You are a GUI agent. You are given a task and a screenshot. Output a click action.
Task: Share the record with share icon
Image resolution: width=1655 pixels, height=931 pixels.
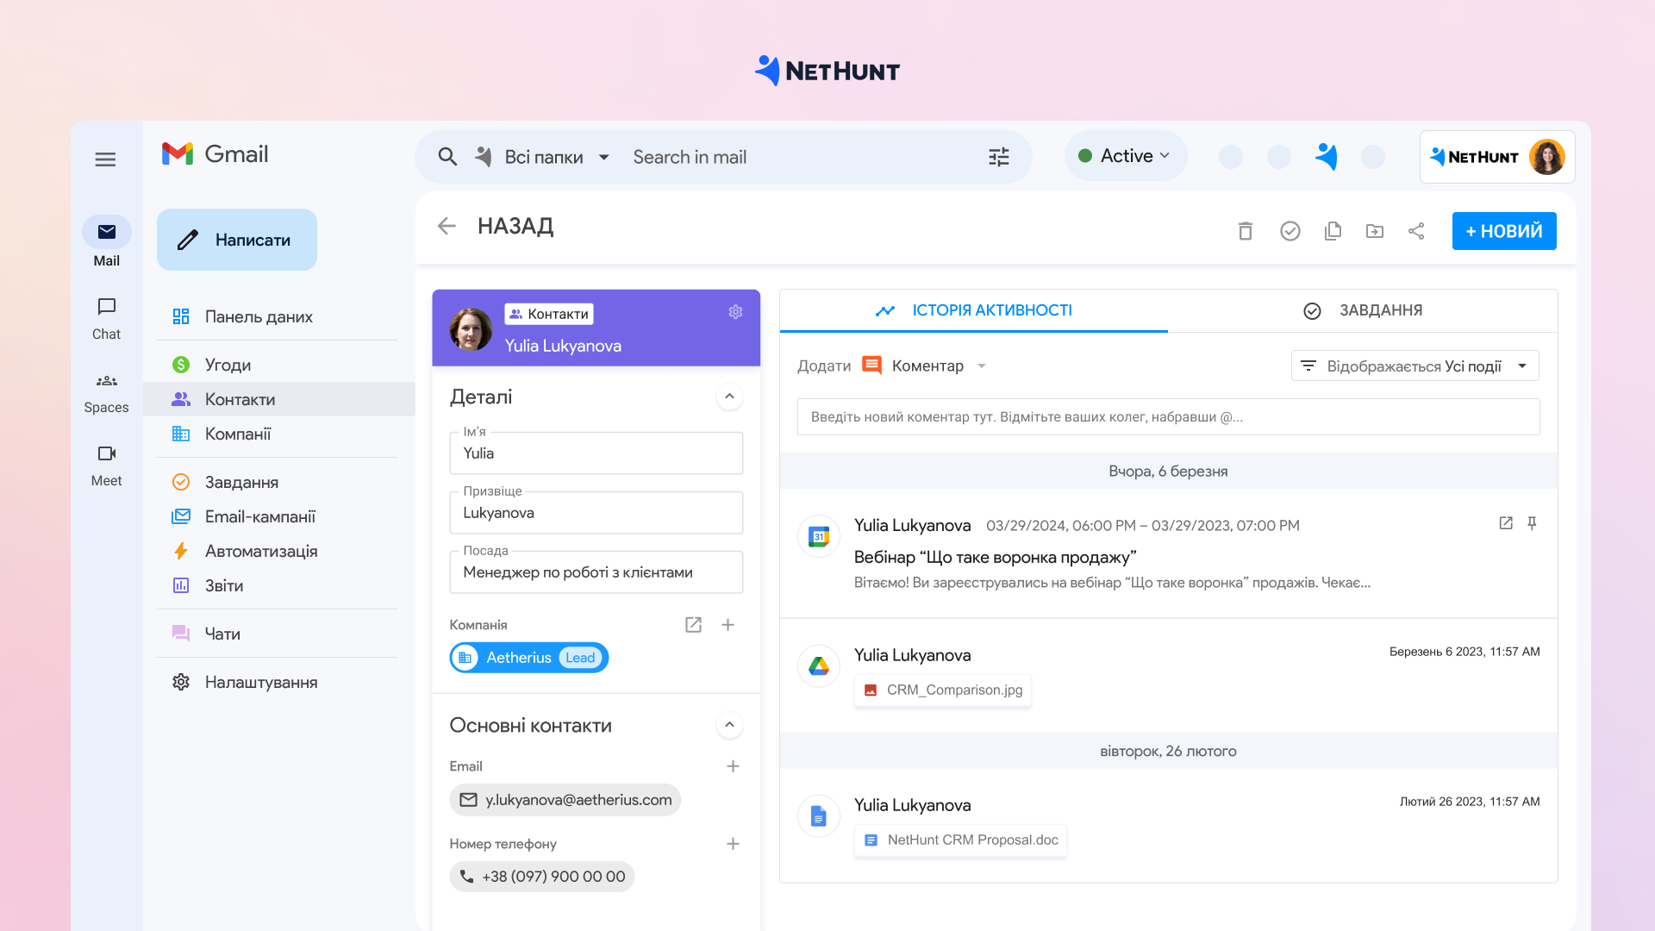(1416, 231)
